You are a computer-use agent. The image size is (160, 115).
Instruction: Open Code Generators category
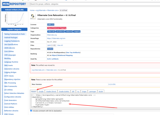point(10,100)
